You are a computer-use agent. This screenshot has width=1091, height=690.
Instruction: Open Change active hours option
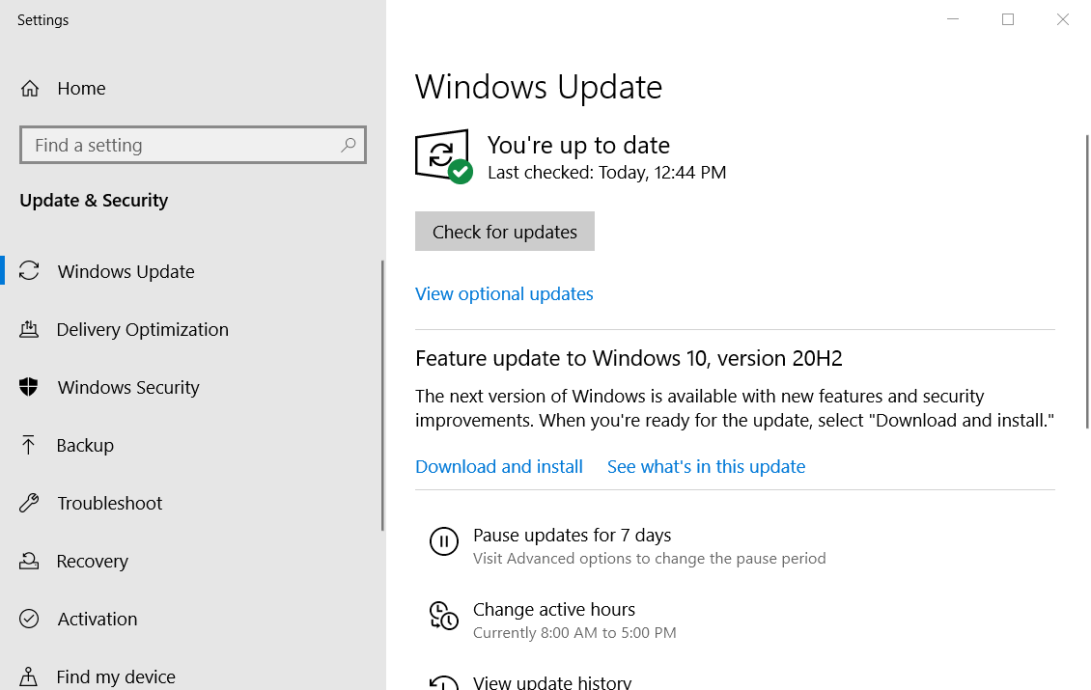[x=554, y=609]
